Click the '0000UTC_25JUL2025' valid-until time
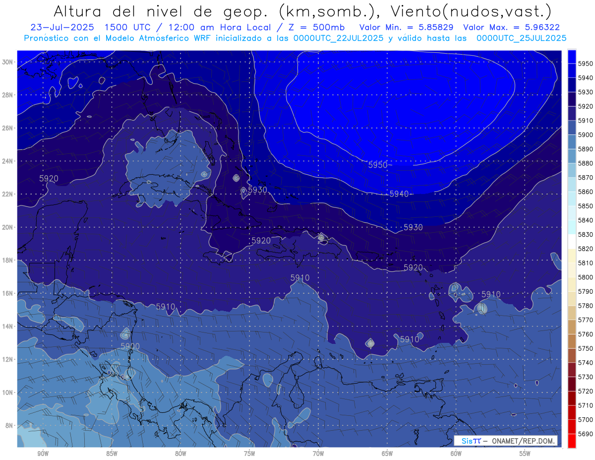The width and height of the screenshot is (595, 460). [x=522, y=38]
